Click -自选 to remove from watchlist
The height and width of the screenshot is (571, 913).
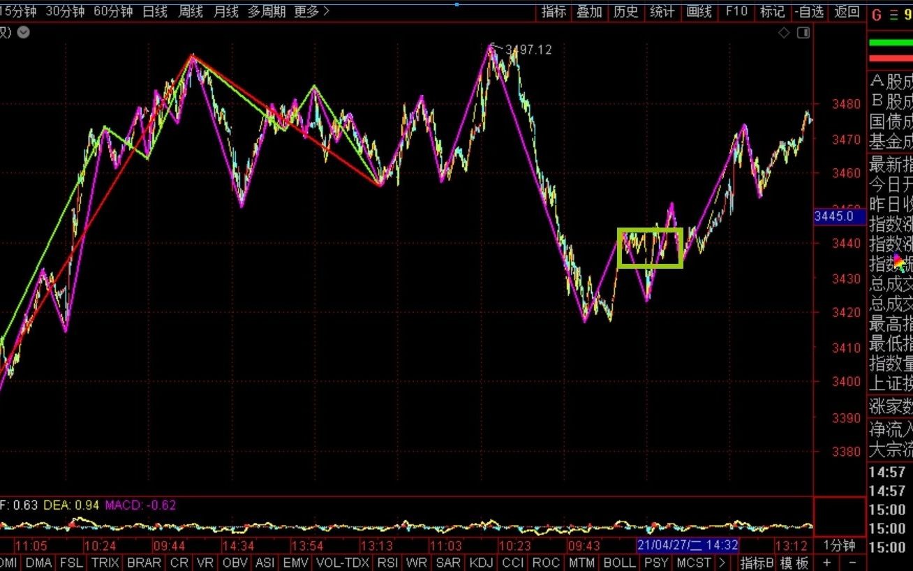point(810,12)
